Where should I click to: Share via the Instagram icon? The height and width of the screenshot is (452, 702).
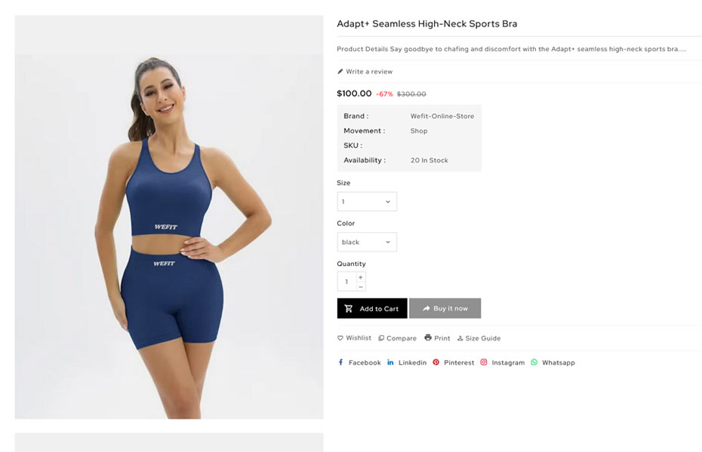[484, 362]
